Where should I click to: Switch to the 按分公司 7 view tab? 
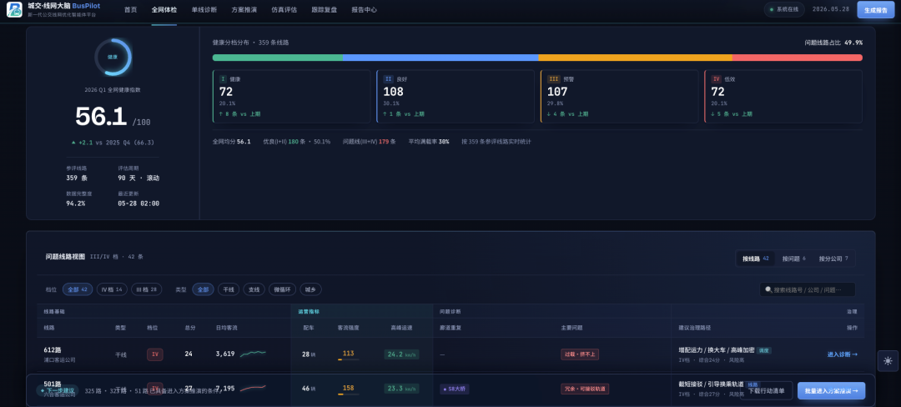pos(833,259)
